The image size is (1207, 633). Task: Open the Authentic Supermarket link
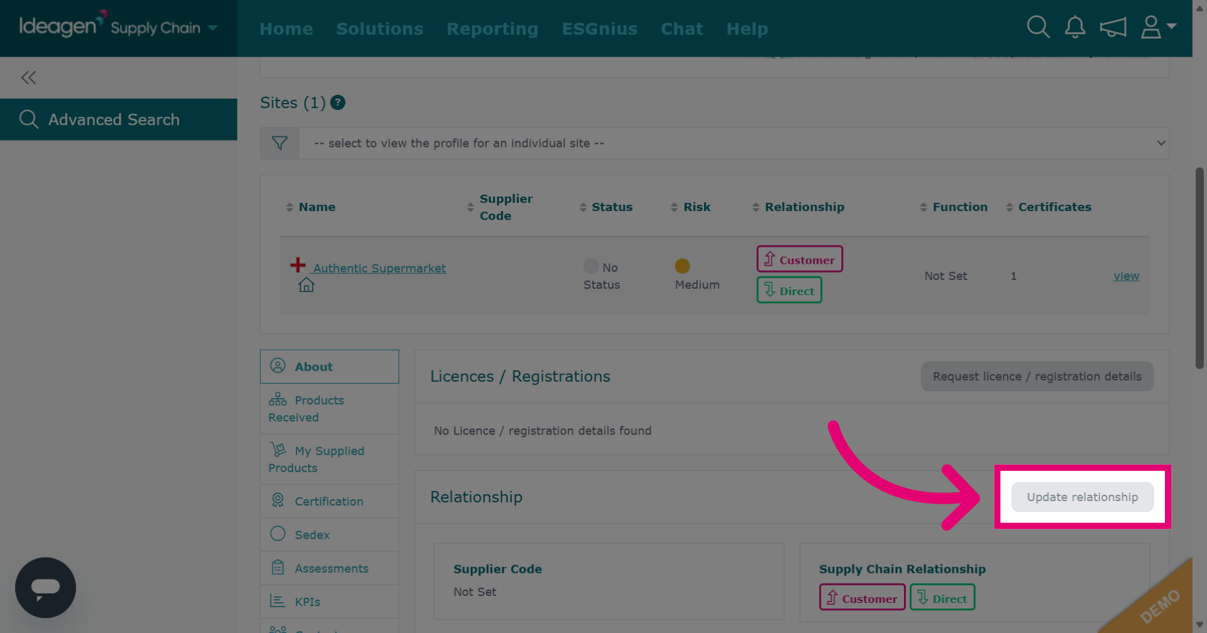click(x=379, y=268)
